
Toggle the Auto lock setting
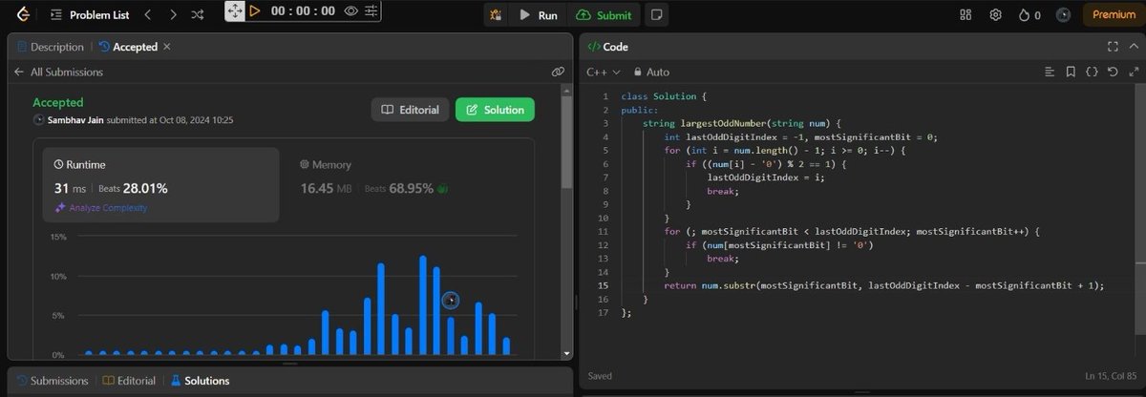coord(650,72)
